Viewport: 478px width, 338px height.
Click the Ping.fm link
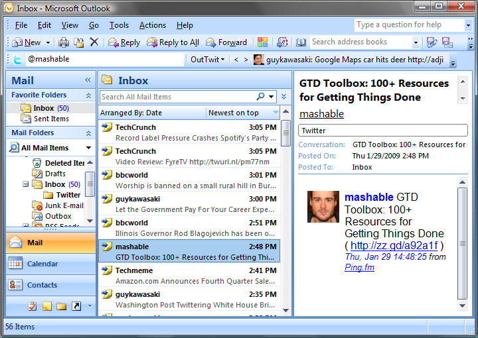point(359,268)
